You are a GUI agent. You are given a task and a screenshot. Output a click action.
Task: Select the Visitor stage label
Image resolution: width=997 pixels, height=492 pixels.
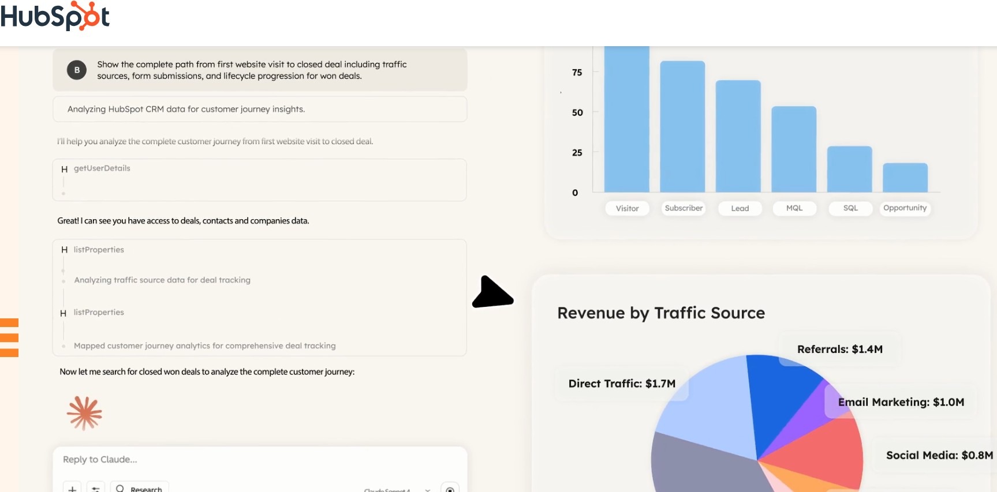tap(627, 208)
